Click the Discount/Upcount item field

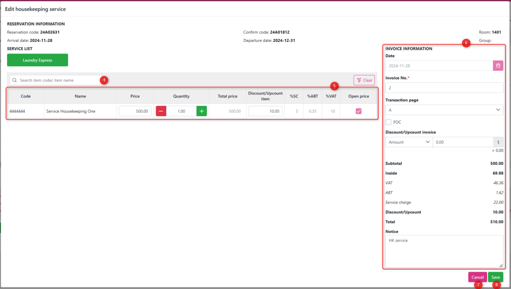[265, 111]
